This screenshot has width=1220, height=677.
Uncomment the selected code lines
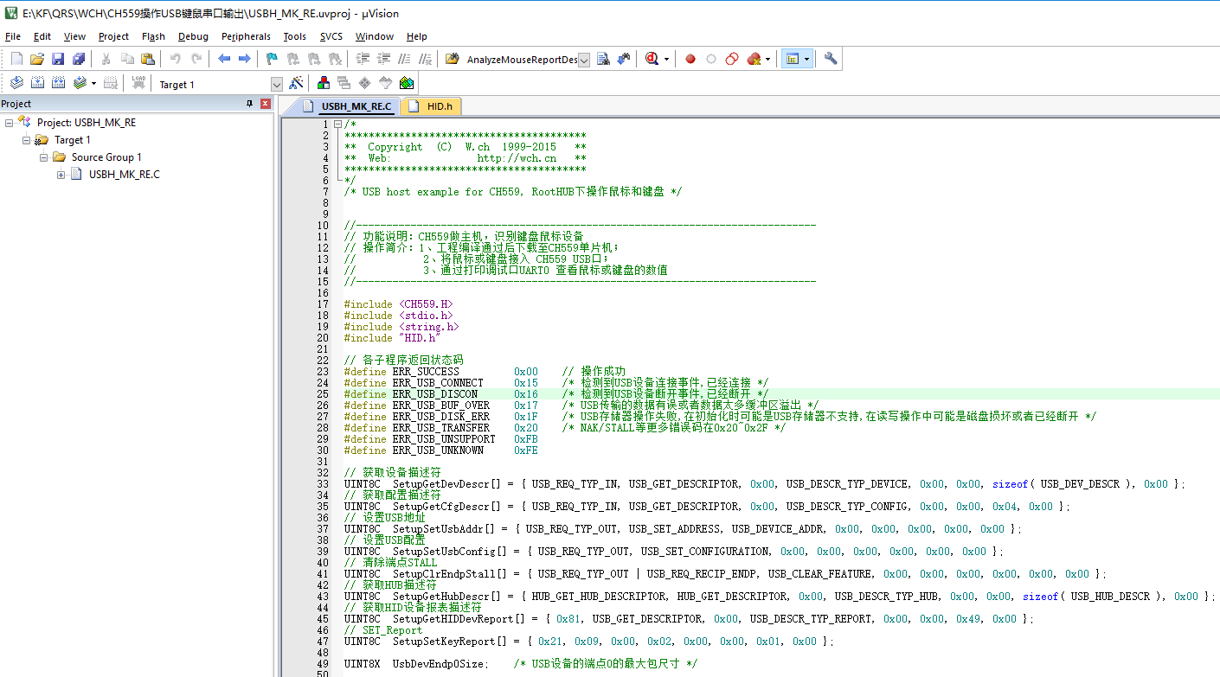[425, 59]
